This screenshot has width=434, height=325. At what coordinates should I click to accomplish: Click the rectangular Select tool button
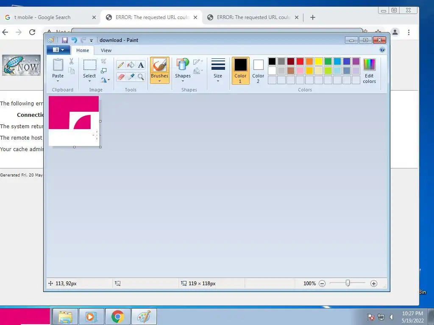tap(90, 65)
